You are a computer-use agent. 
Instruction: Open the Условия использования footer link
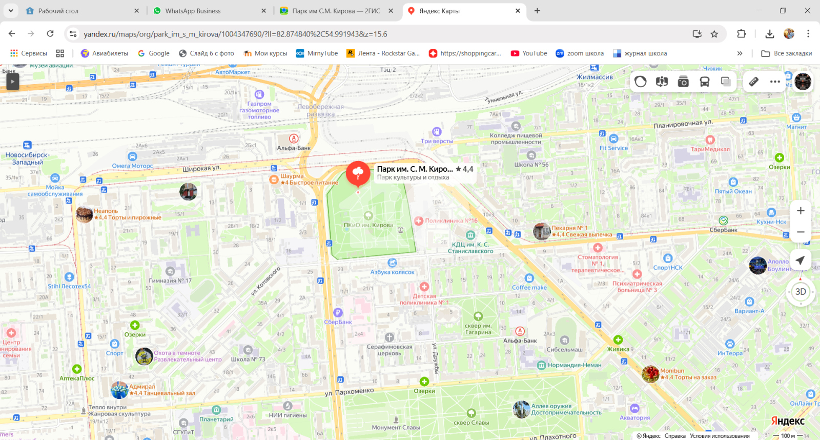pyautogui.click(x=720, y=436)
